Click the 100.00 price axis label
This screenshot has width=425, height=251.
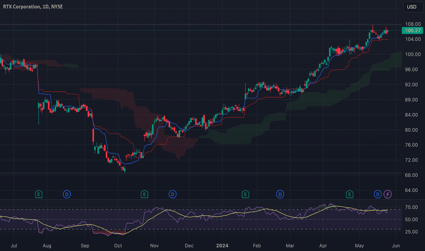[x=413, y=55]
